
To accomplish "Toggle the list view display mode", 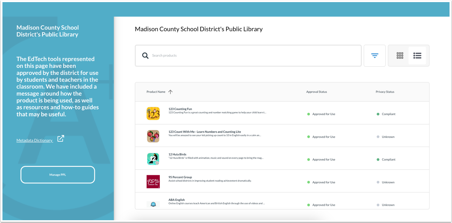I will coord(417,55).
